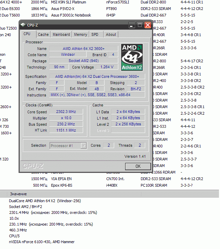
Task: Click the Technology value 90 nm
Action: (59, 67)
